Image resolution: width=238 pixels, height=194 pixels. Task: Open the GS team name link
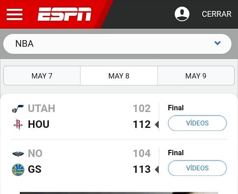[35, 169]
